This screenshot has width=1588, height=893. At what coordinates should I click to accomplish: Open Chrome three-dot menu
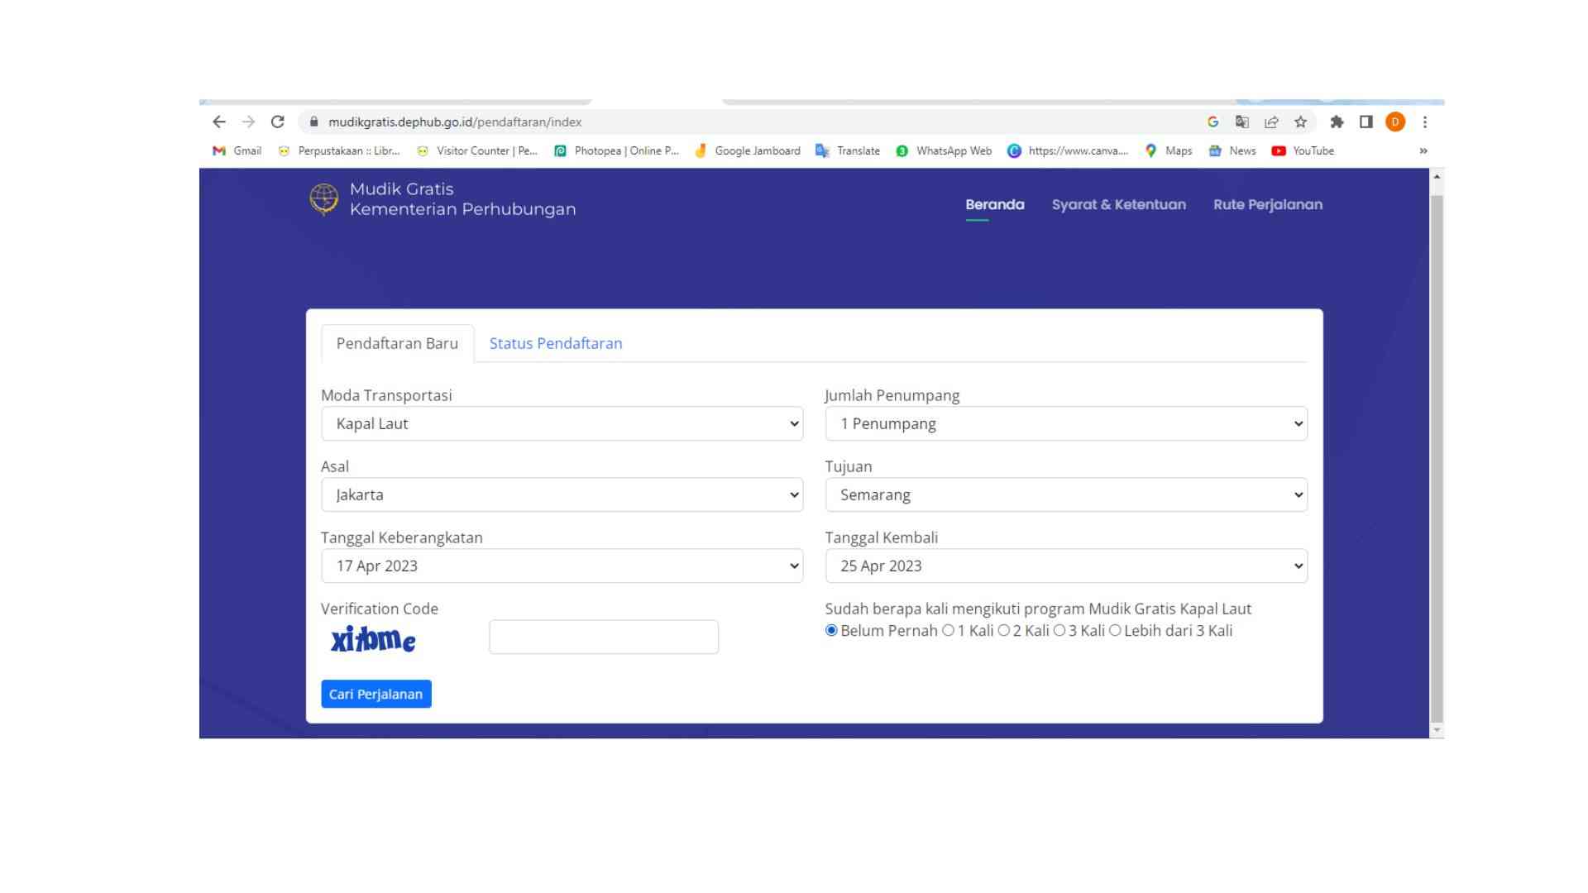click(1424, 122)
